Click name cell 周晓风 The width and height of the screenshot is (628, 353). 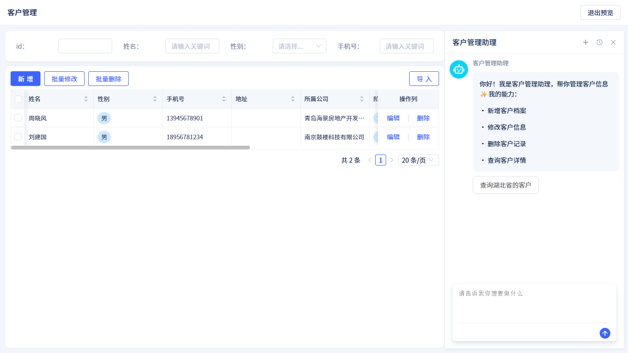(x=38, y=118)
